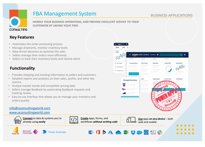Click the Power BI logo
Screen dimensions: 205x147
pyautogui.click(x=16, y=131)
